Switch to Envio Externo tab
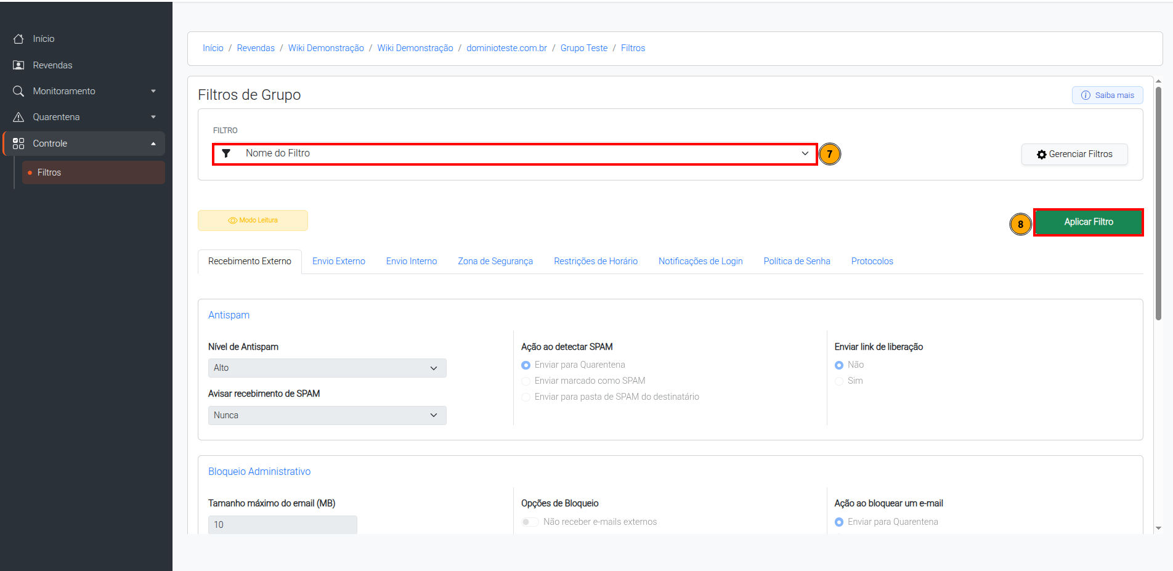The image size is (1173, 571). click(x=339, y=261)
